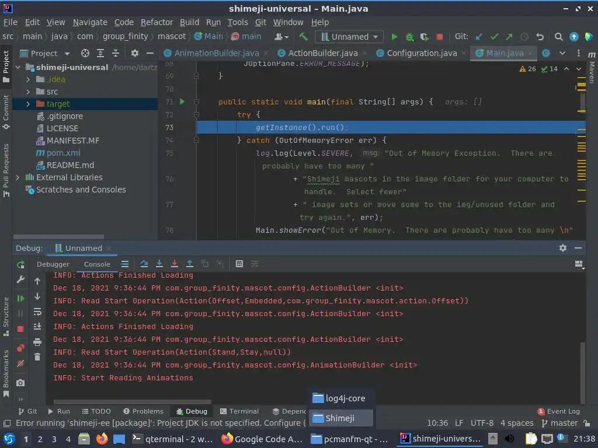The image size is (598, 448).
Task: Hide the Project panel with minus icon
Action: 150,53
